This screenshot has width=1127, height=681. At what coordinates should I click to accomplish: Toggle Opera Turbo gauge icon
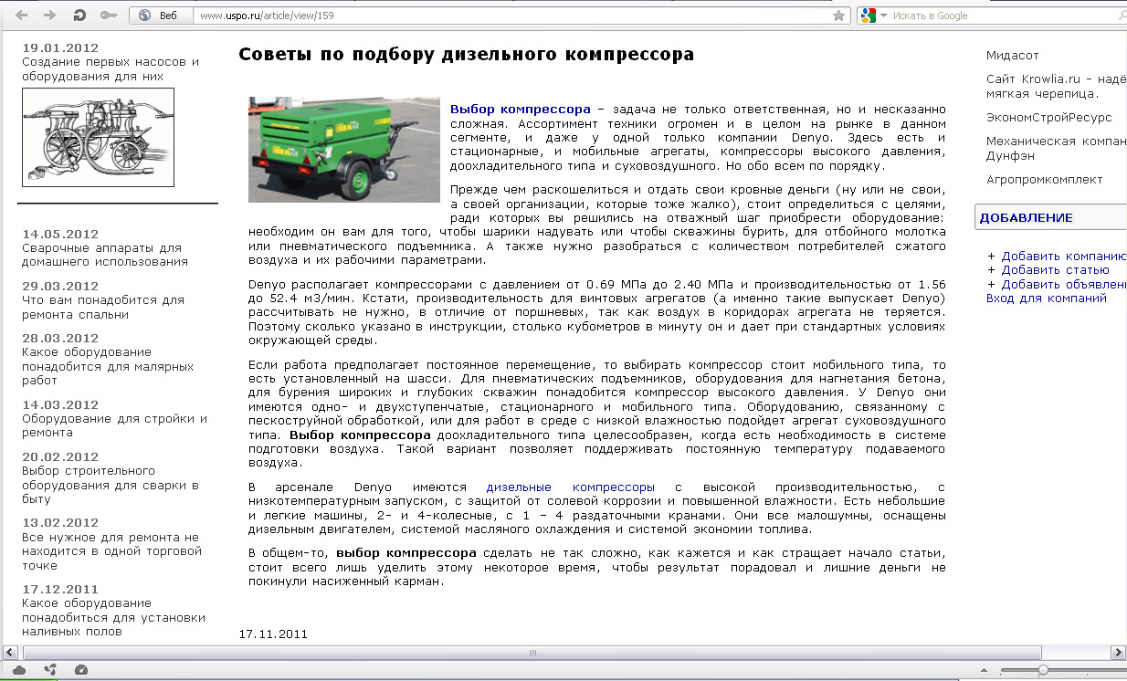tap(81, 670)
